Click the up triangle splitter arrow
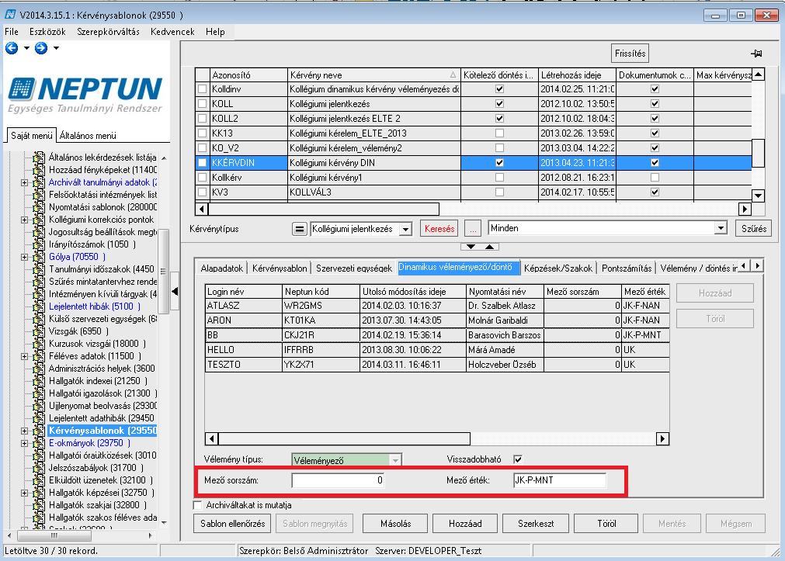This screenshot has width=785, height=561. click(490, 246)
